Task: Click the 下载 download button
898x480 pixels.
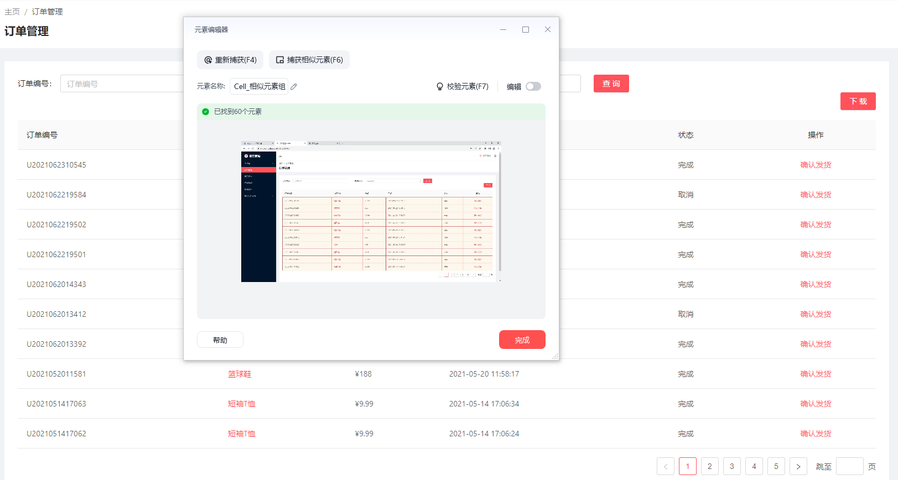Action: pos(858,101)
